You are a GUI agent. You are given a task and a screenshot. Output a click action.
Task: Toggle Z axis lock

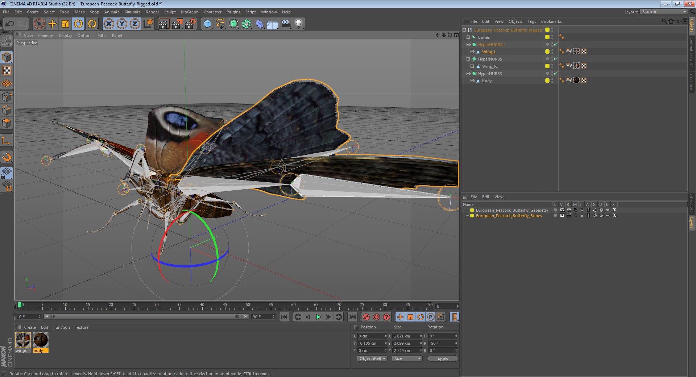(135, 24)
